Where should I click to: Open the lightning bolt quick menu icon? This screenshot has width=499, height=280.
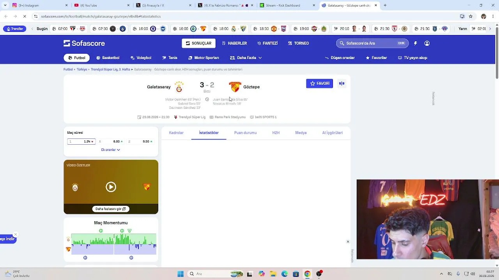[416, 43]
